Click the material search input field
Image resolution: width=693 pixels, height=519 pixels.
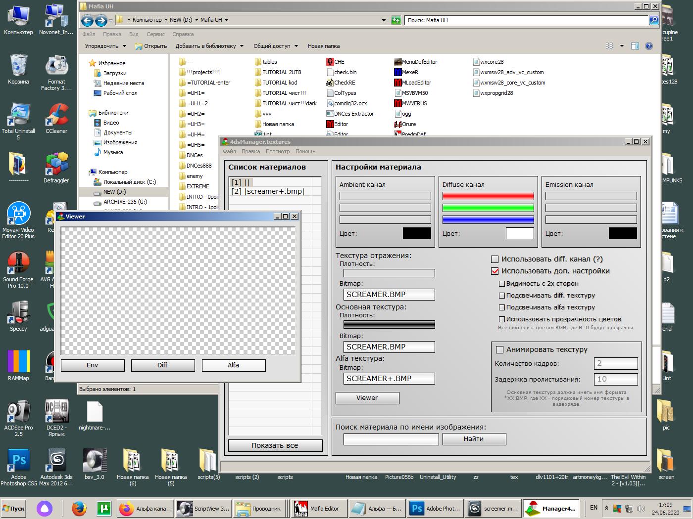pyautogui.click(x=391, y=439)
